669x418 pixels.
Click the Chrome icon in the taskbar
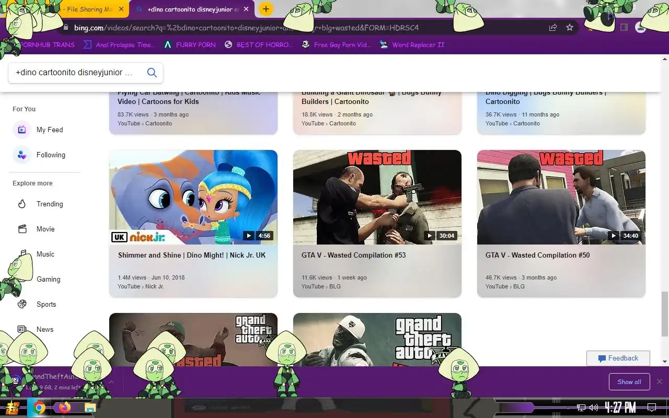tap(40, 408)
